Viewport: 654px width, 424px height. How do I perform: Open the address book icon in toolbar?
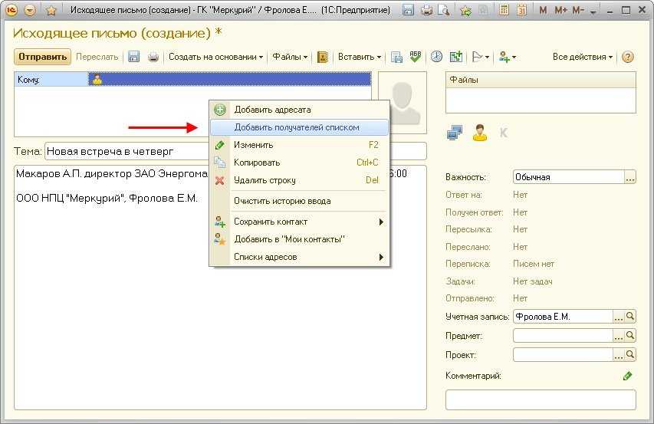323,57
